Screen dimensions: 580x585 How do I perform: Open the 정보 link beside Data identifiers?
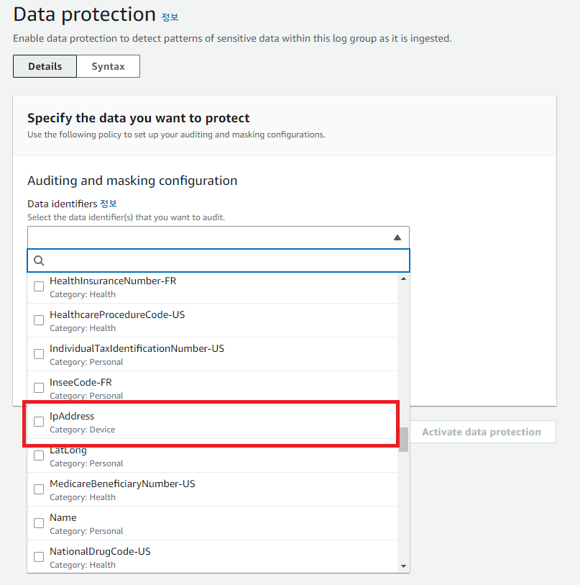109,203
